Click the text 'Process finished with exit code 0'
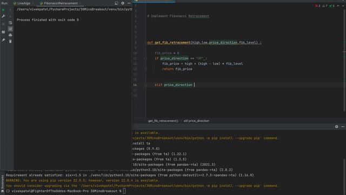 48,20
